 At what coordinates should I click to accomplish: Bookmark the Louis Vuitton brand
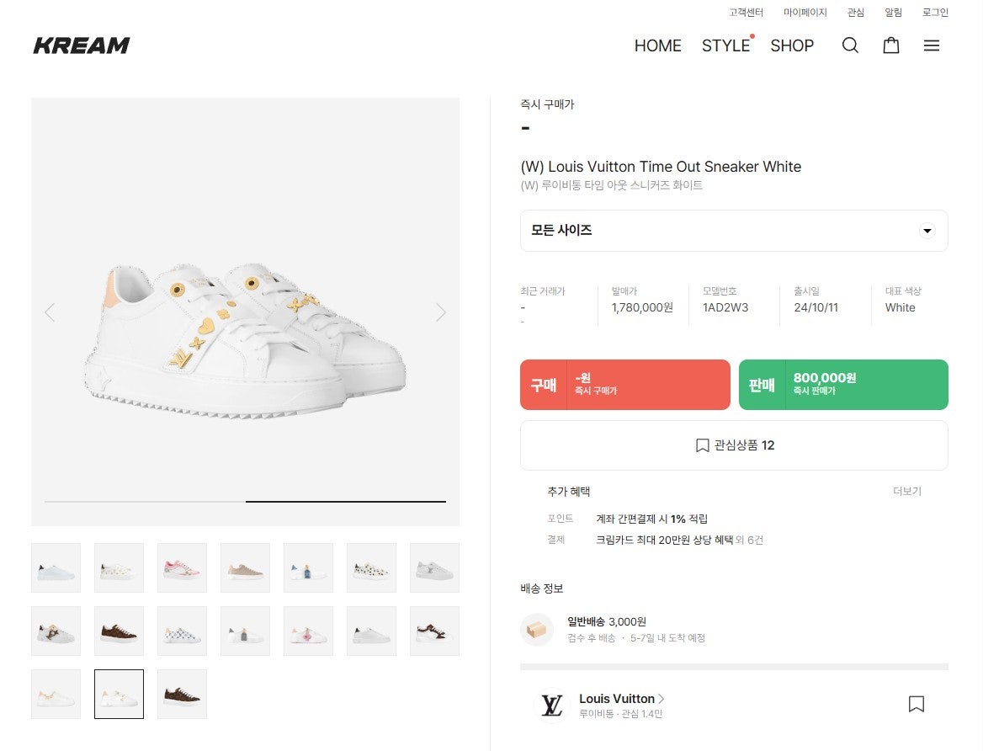917,704
